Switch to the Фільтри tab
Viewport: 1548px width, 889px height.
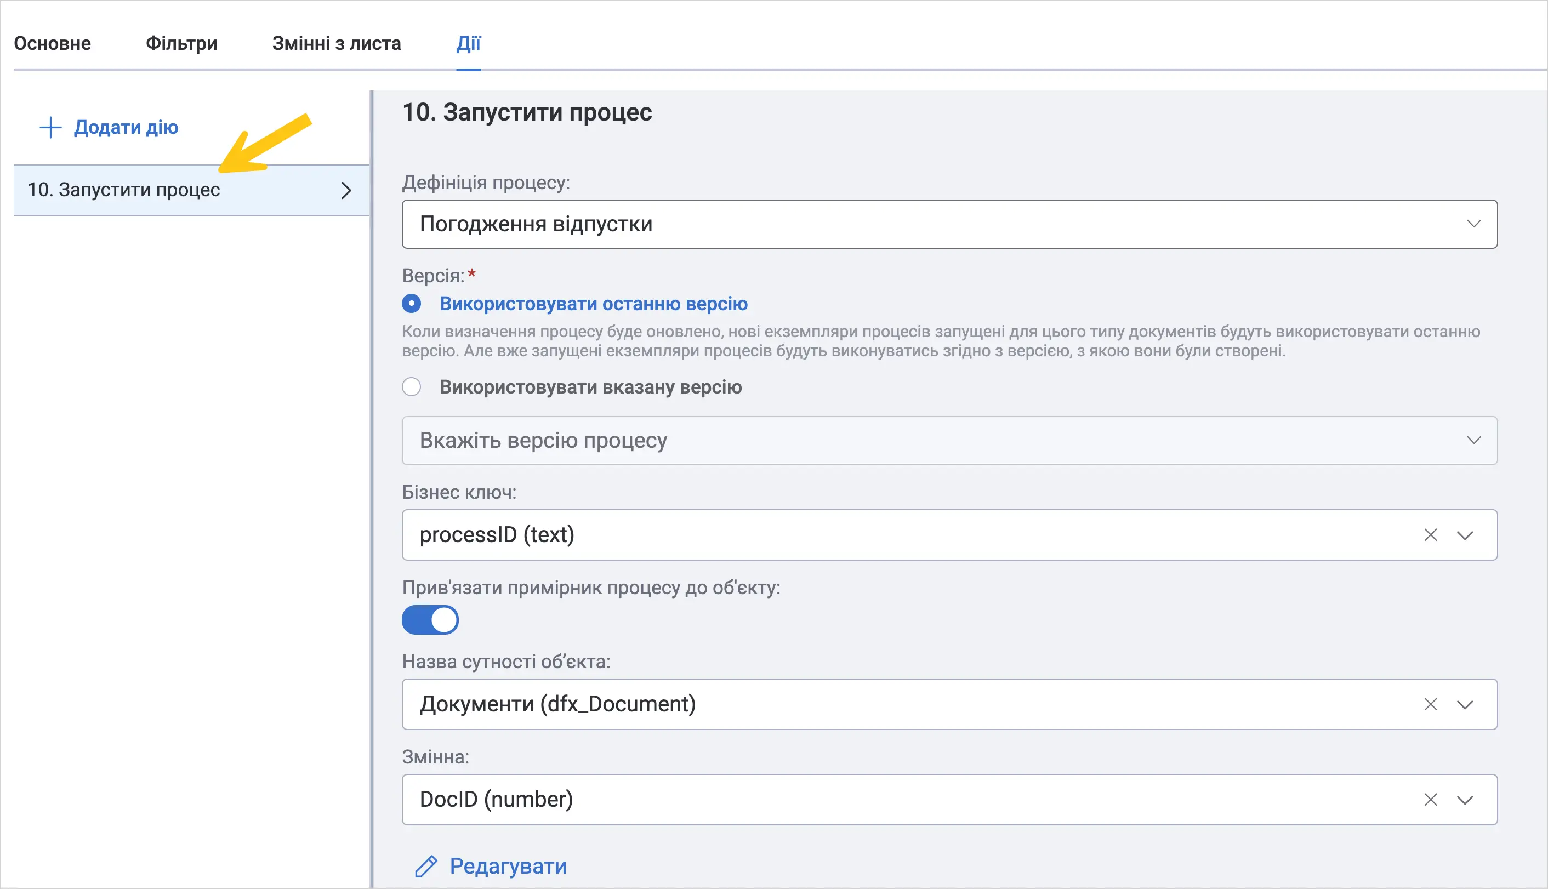181,43
